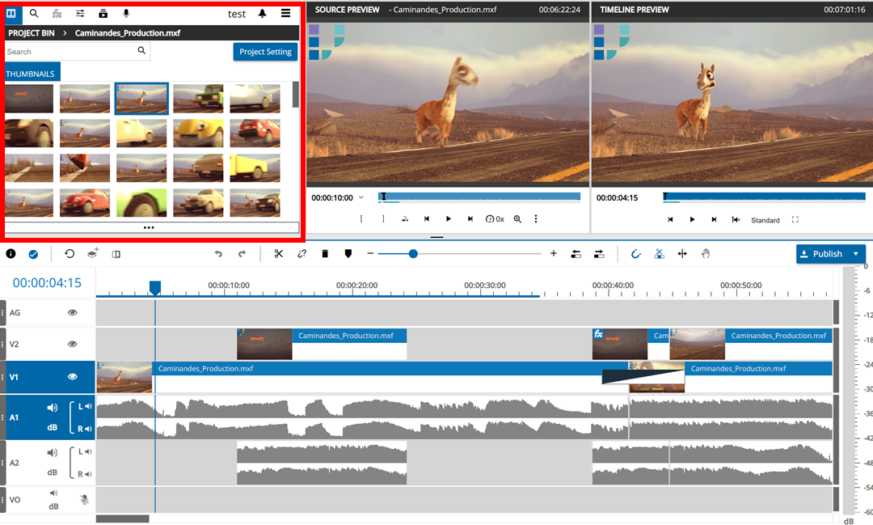Screen dimensions: 873x525
Task: Click PROJECT BIN in the breadcrumb
Action: pyautogui.click(x=32, y=33)
